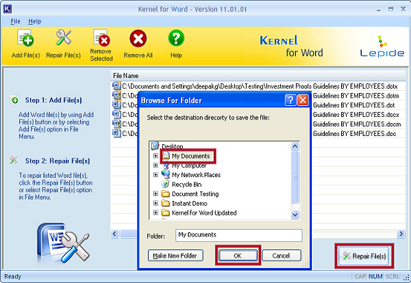Screen dimensions: 411x283
Task: Click OK in Browse For Folder dialog
Action: [238, 256]
